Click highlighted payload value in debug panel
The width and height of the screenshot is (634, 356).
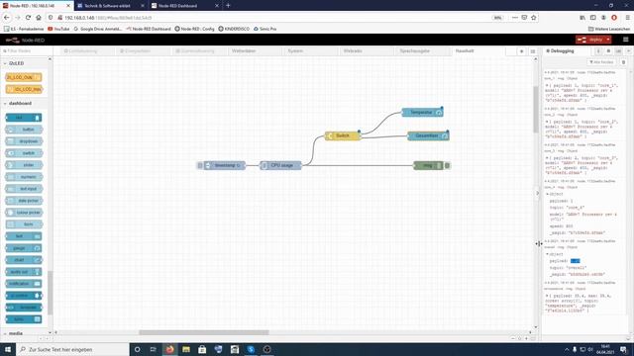tap(575, 261)
